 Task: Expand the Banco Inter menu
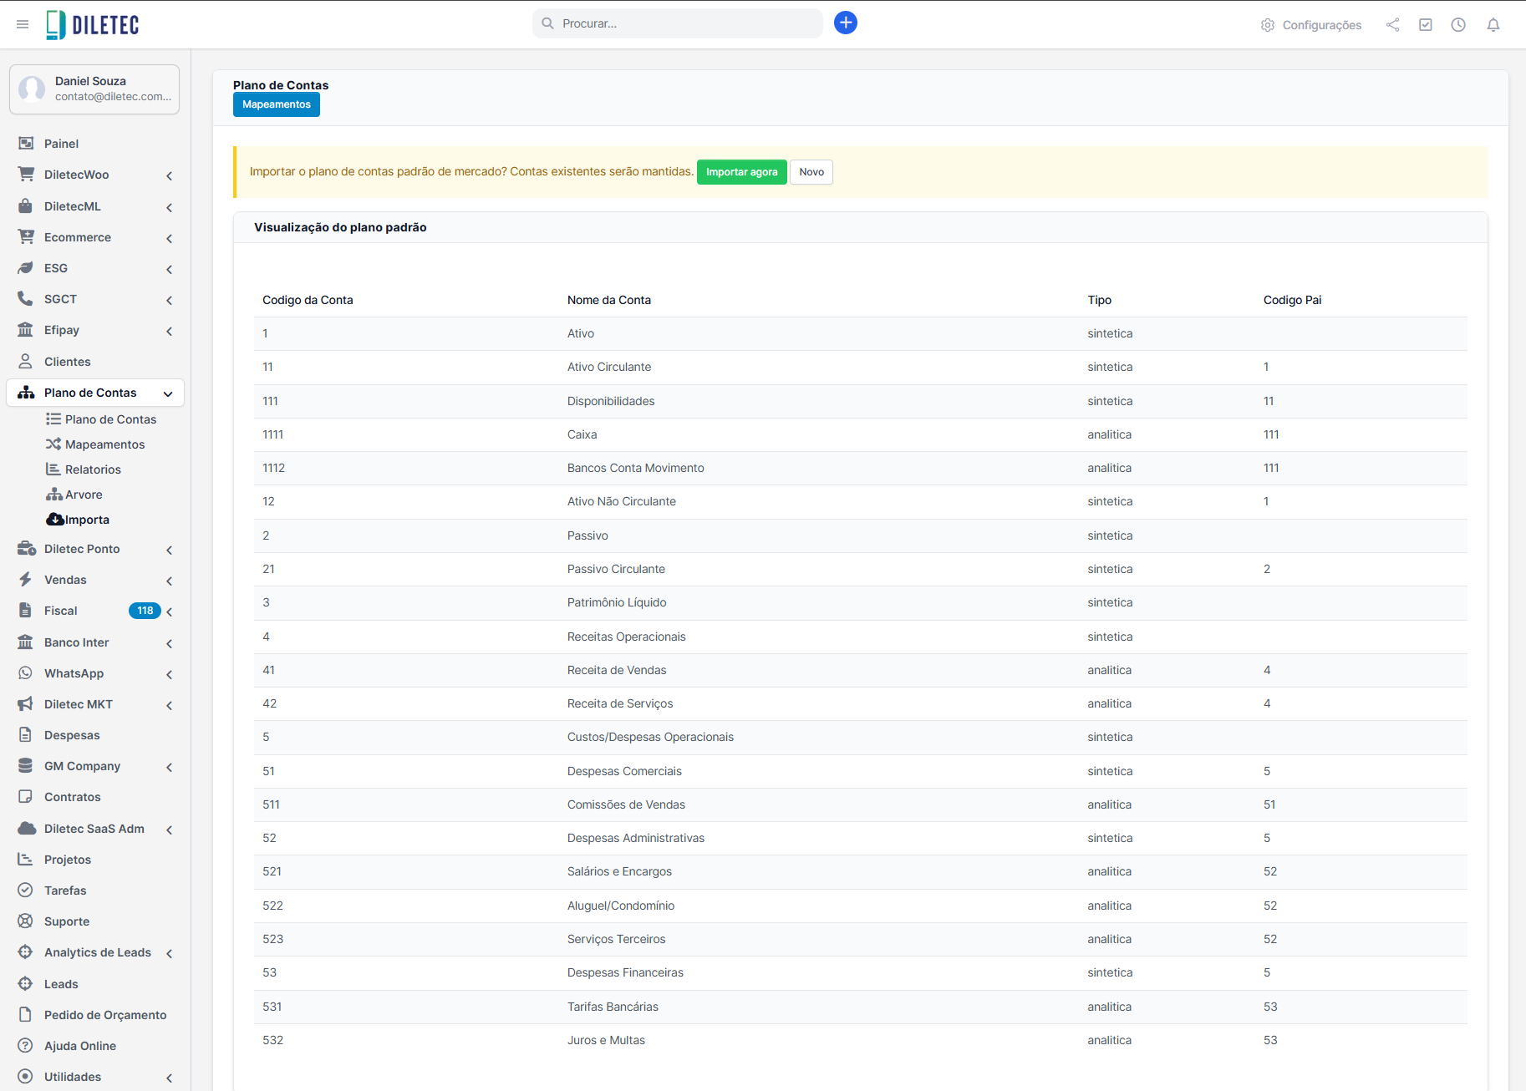coord(94,642)
